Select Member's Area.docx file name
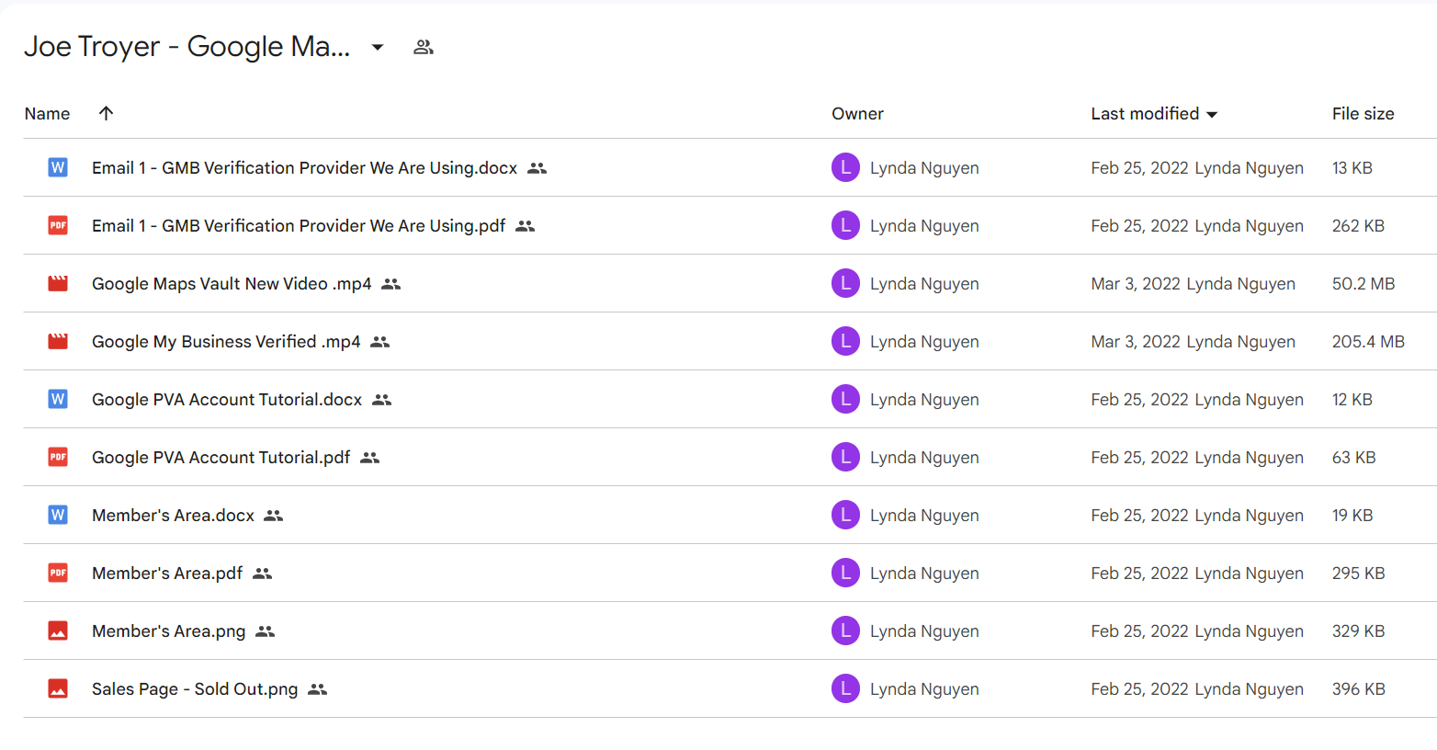The height and width of the screenshot is (750, 1437). pos(173,516)
